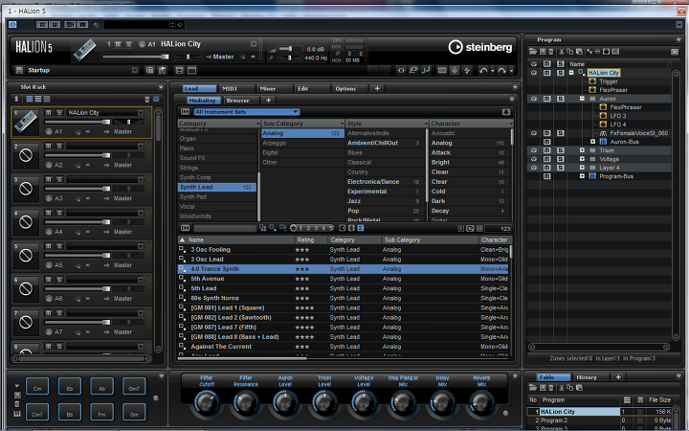Click the Auron-Bus icon in tree
Viewport: 689px width, 431px height.
click(x=603, y=142)
